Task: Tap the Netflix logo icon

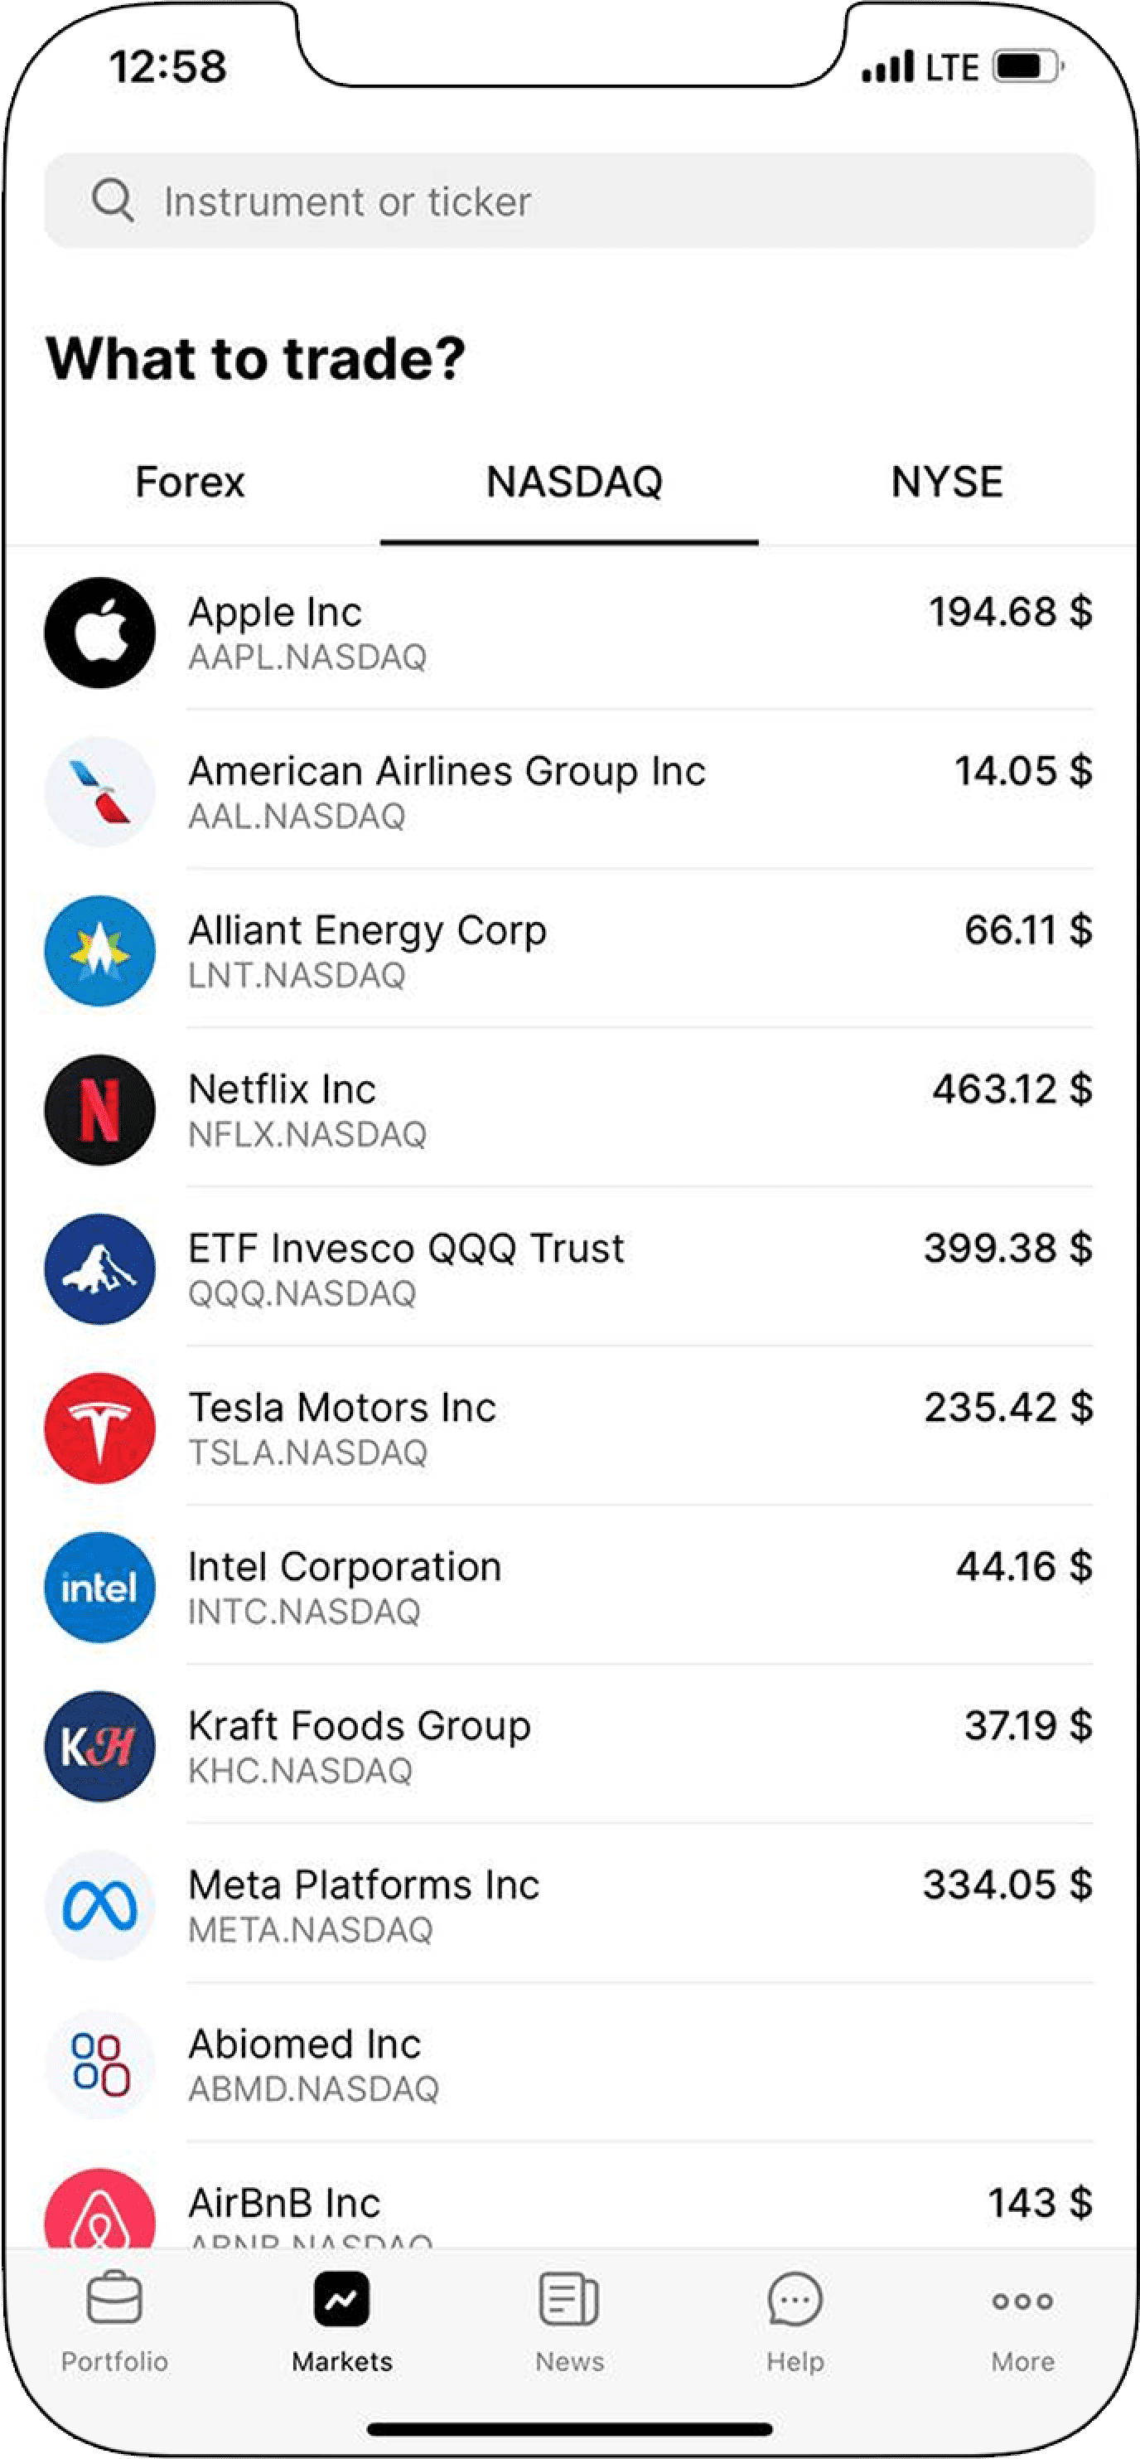Action: (100, 1110)
